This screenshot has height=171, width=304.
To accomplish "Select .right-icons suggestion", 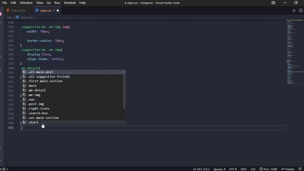I will (73, 109).
